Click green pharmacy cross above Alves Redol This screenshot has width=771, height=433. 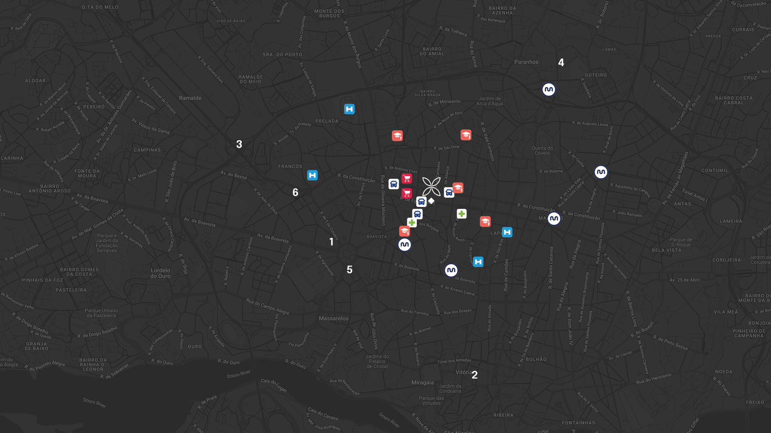click(x=461, y=214)
